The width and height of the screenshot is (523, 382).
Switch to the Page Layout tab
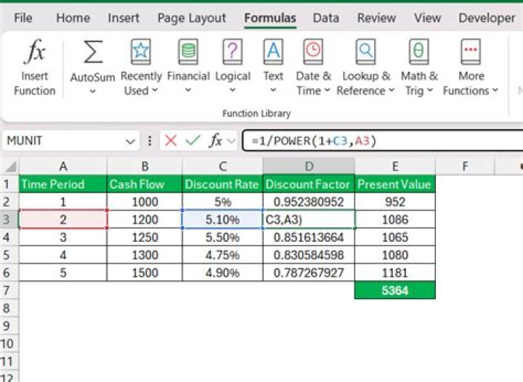[x=192, y=18]
